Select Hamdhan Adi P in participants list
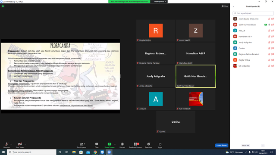The height and width of the screenshot is (155, 276). click(253, 37)
